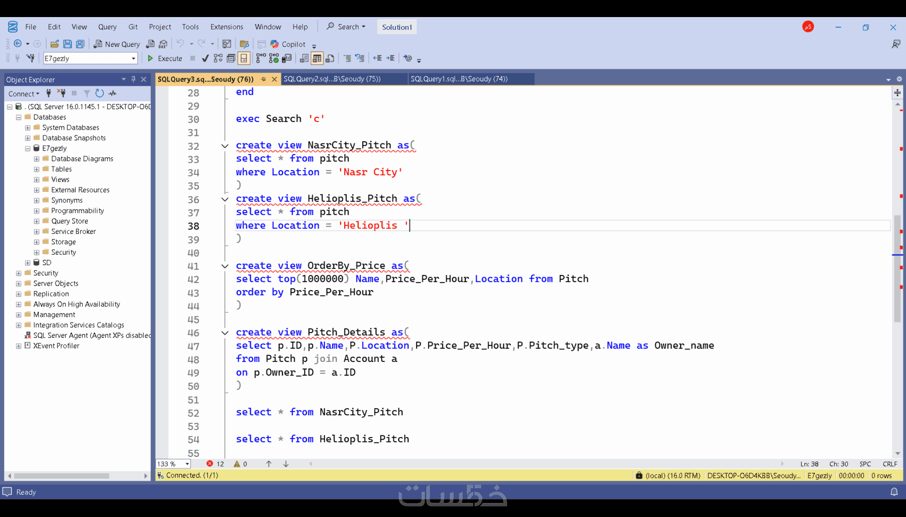Click the Navigate Backward arrow icon

coord(18,44)
